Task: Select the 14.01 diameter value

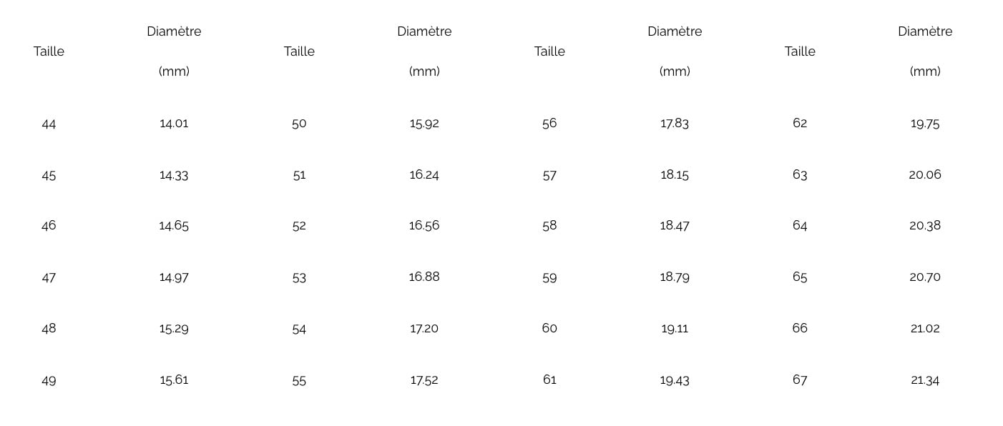Action: pyautogui.click(x=174, y=124)
